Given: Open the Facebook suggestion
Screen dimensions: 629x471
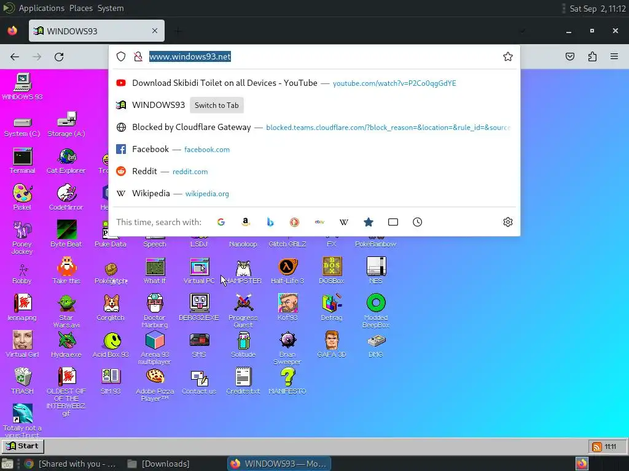Looking at the screenshot, I should [314, 150].
